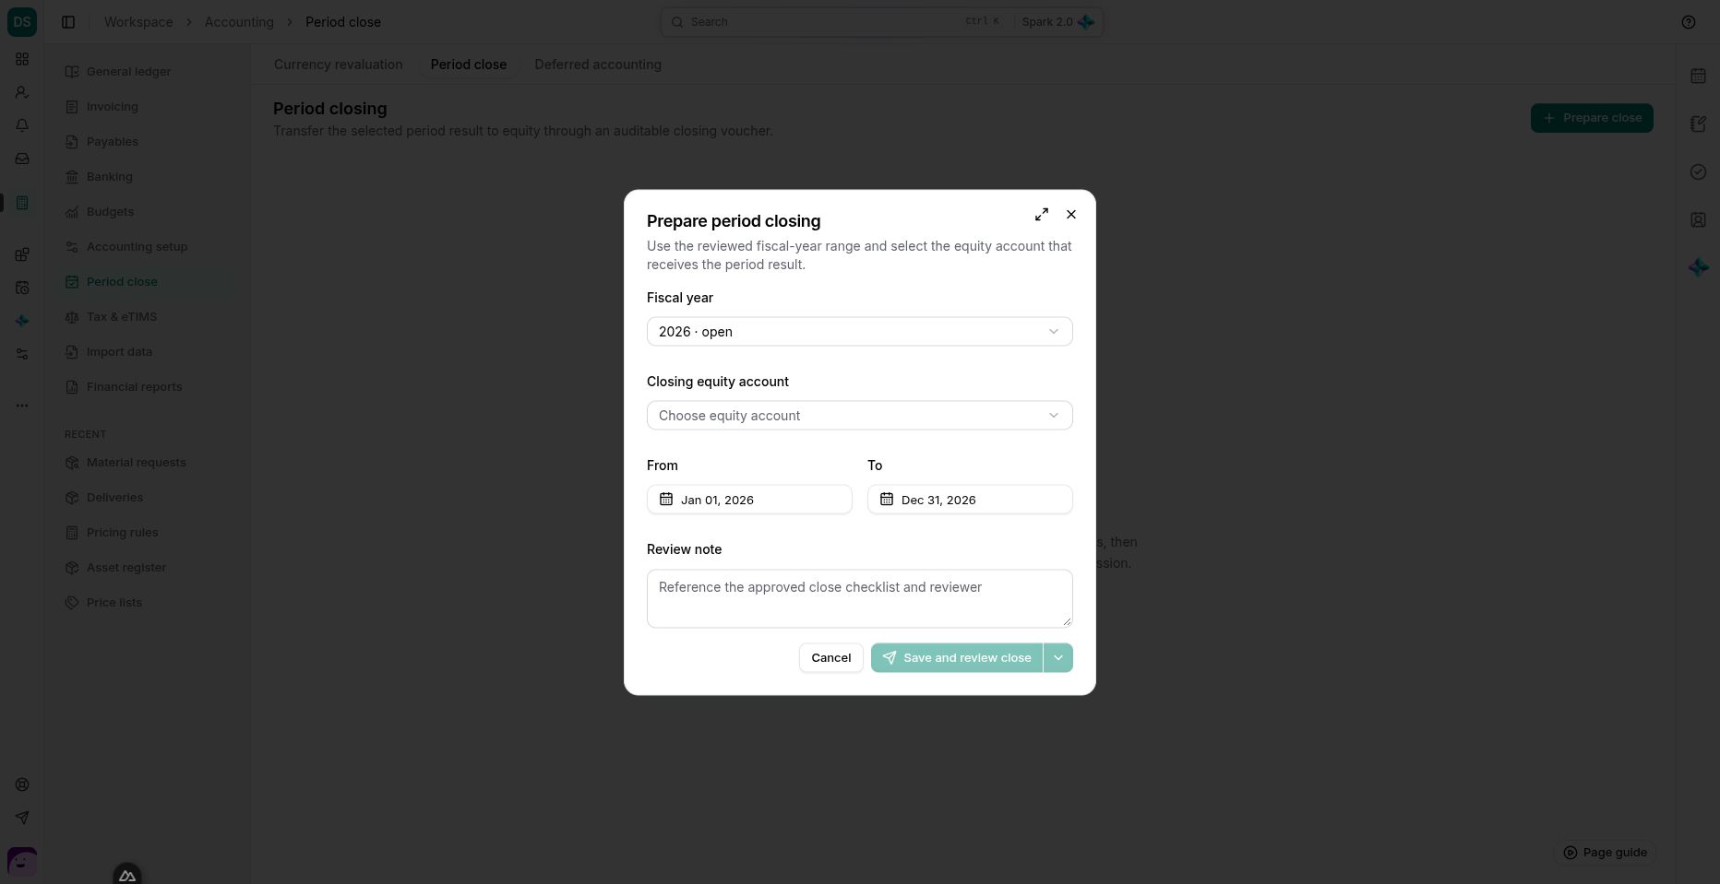Viewport: 1720px width, 884px height.
Task: Follow the Workspace breadcrumb link
Action: (x=138, y=22)
